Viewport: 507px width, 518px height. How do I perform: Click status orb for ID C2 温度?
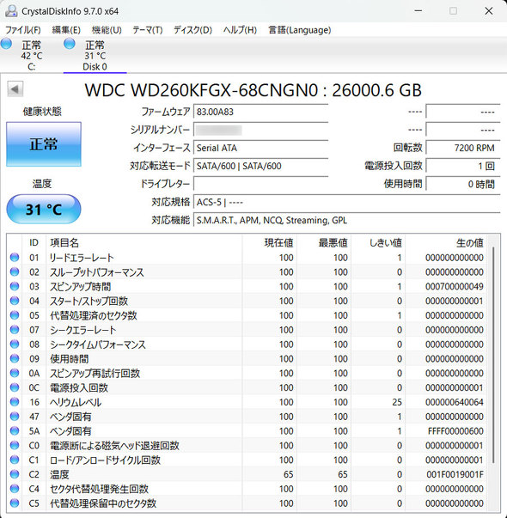(15, 474)
